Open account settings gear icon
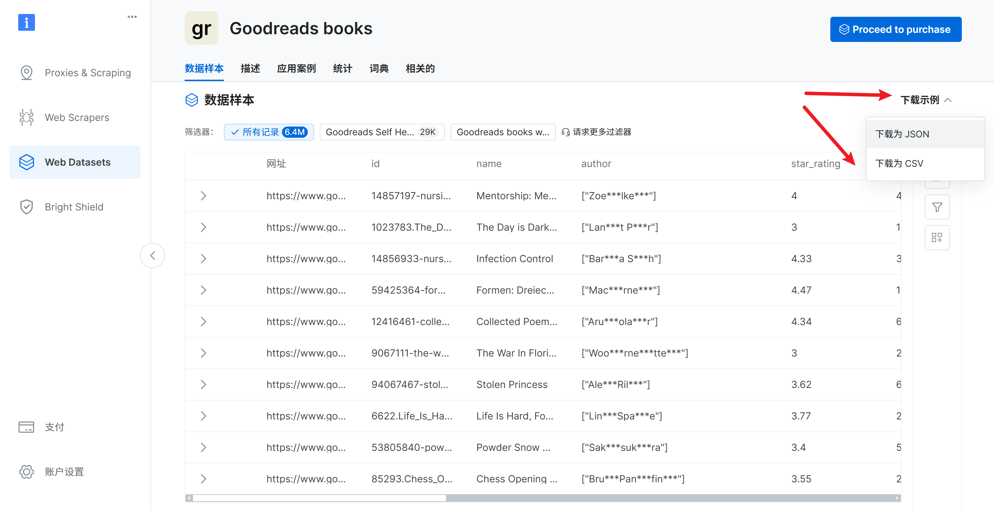Image resolution: width=994 pixels, height=511 pixels. click(x=26, y=471)
